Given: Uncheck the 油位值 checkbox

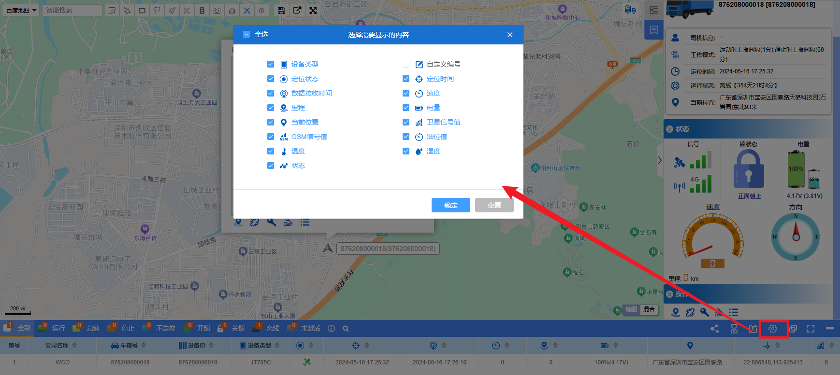Looking at the screenshot, I should click(x=406, y=137).
